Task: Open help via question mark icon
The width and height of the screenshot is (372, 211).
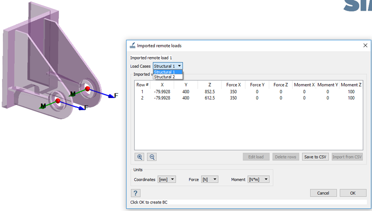Action: coord(135,193)
